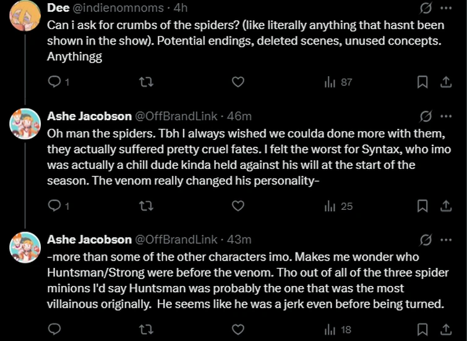This screenshot has height=341, width=467.
Task: Click Ashe Jacobson's avatar on 43m tweet
Action: 25,248
